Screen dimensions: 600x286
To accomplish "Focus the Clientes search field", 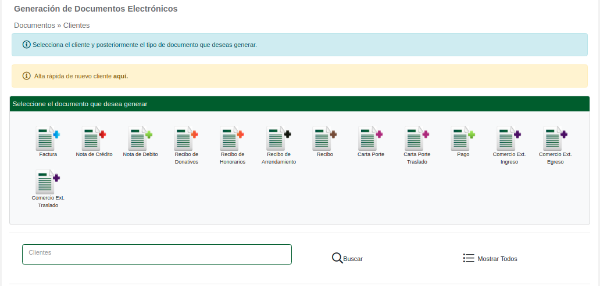I will 156,254.
